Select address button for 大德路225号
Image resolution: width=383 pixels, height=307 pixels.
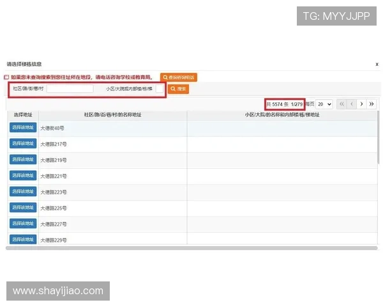23,207
